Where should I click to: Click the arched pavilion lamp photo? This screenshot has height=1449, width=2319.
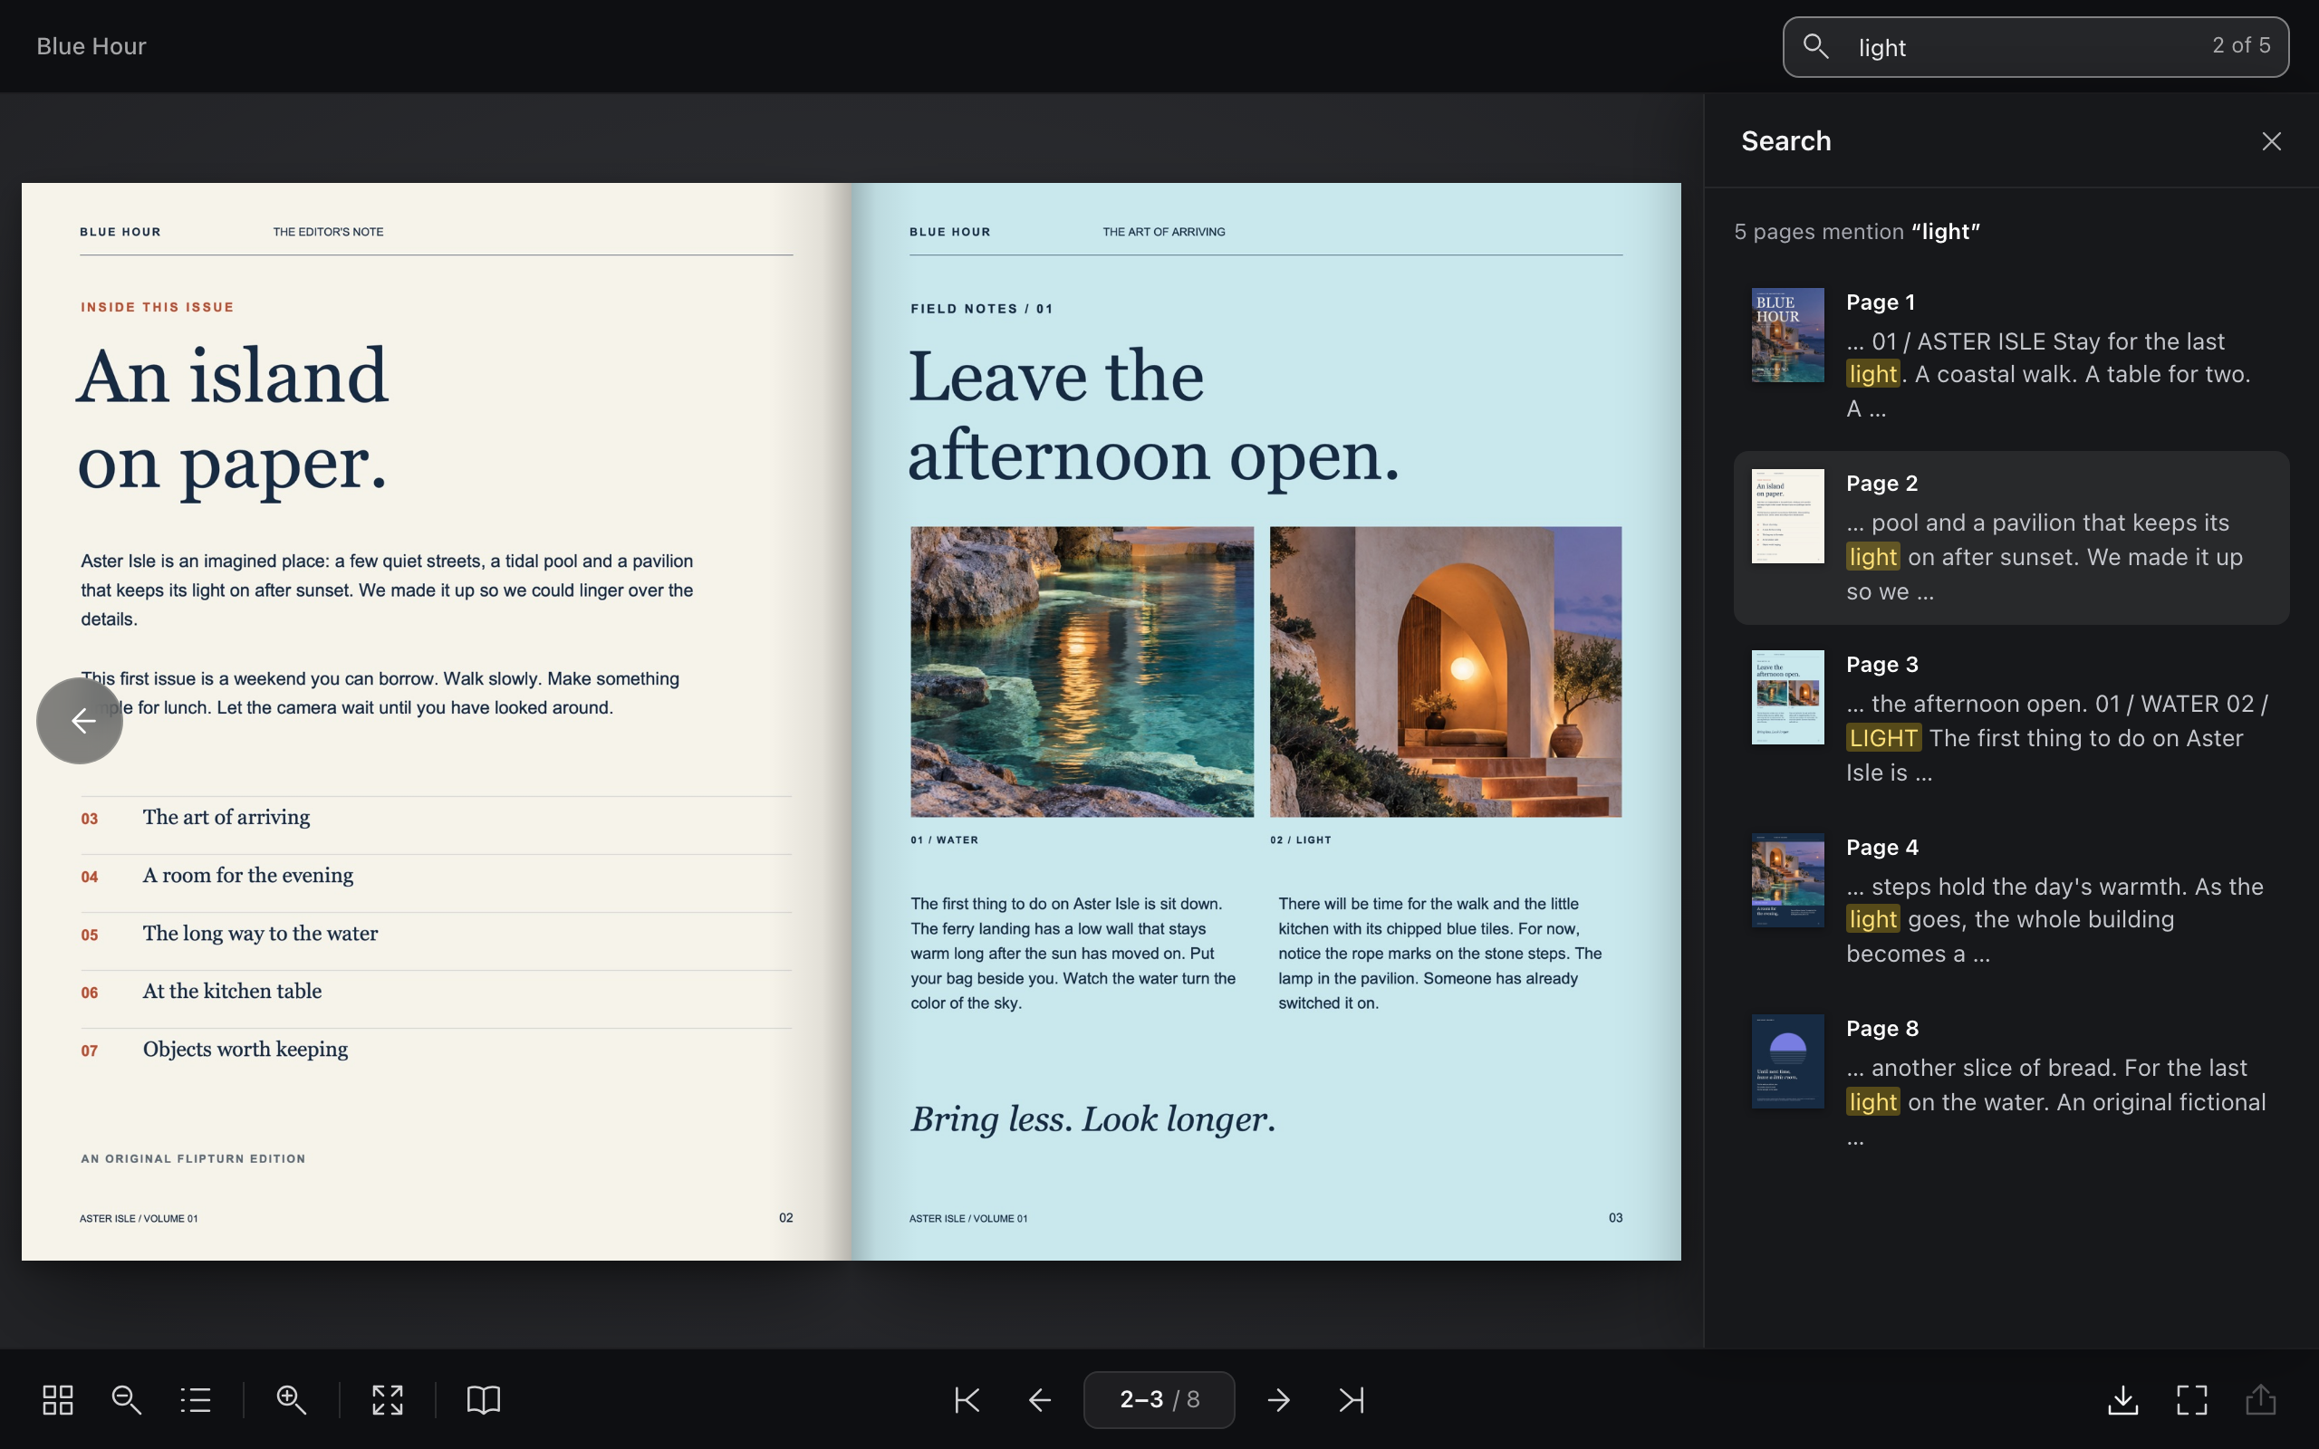[x=1445, y=672]
